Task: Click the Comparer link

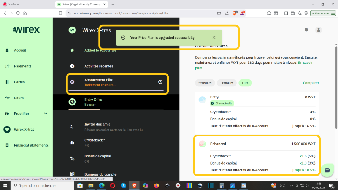Action: tap(311, 83)
